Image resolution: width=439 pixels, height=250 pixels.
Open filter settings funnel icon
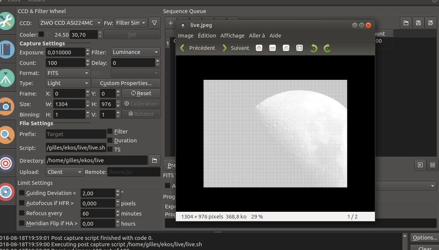[154, 22]
